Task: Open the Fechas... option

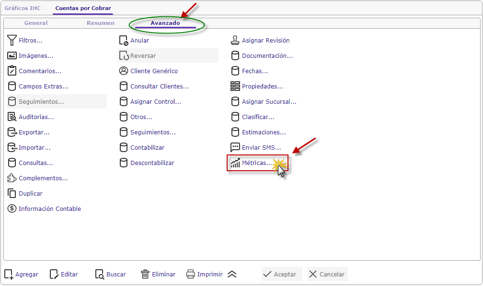Action: [x=255, y=71]
